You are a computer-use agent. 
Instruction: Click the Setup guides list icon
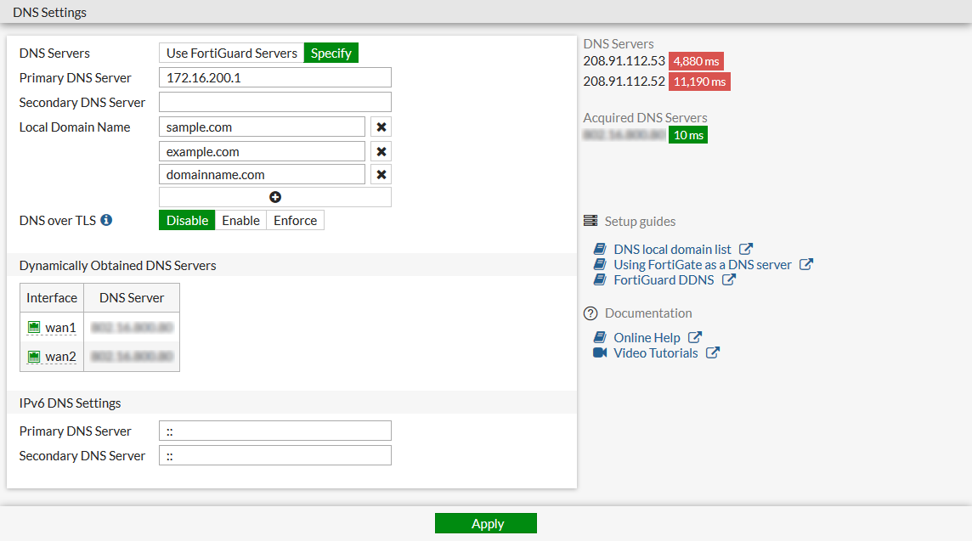point(591,221)
